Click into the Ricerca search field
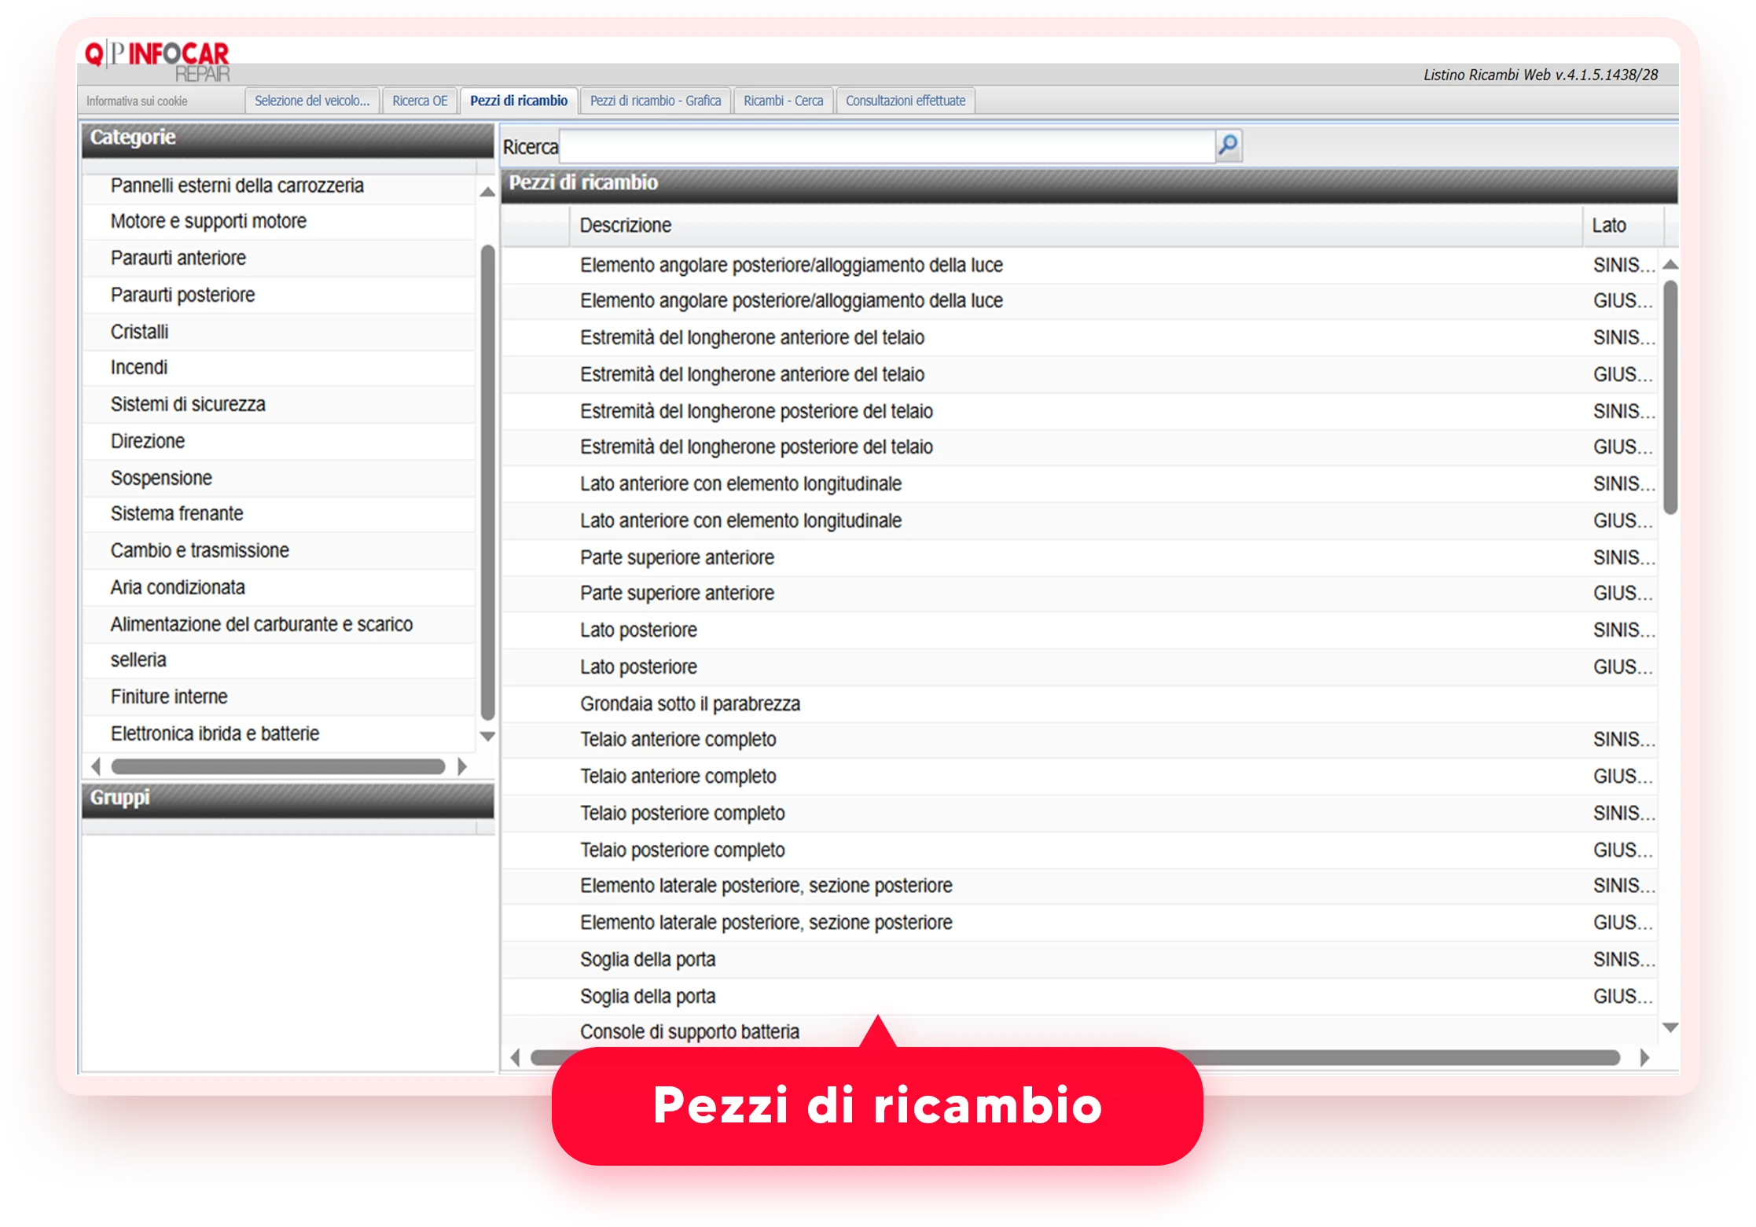The height and width of the screenshot is (1227, 1756). pos(887,146)
